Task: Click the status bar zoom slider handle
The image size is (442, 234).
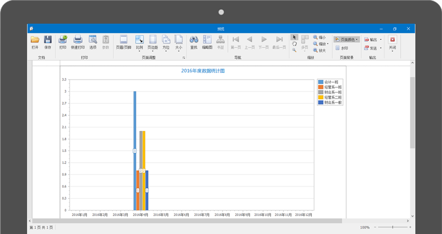Action: click(x=393, y=227)
